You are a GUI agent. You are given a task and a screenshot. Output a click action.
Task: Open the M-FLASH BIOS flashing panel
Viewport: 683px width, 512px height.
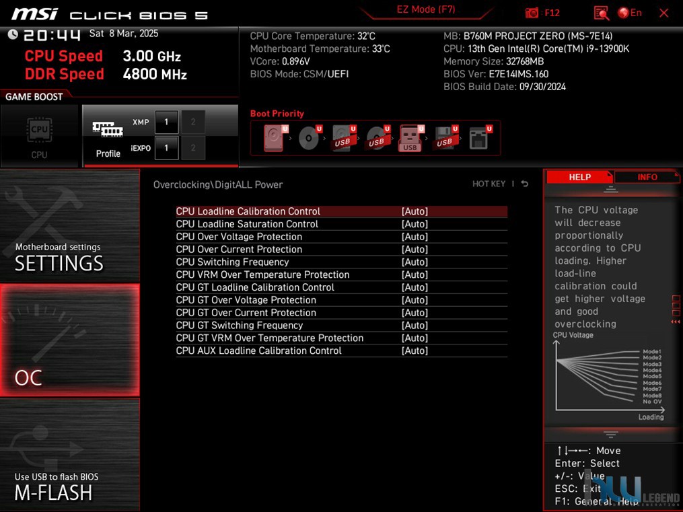[x=70, y=454]
